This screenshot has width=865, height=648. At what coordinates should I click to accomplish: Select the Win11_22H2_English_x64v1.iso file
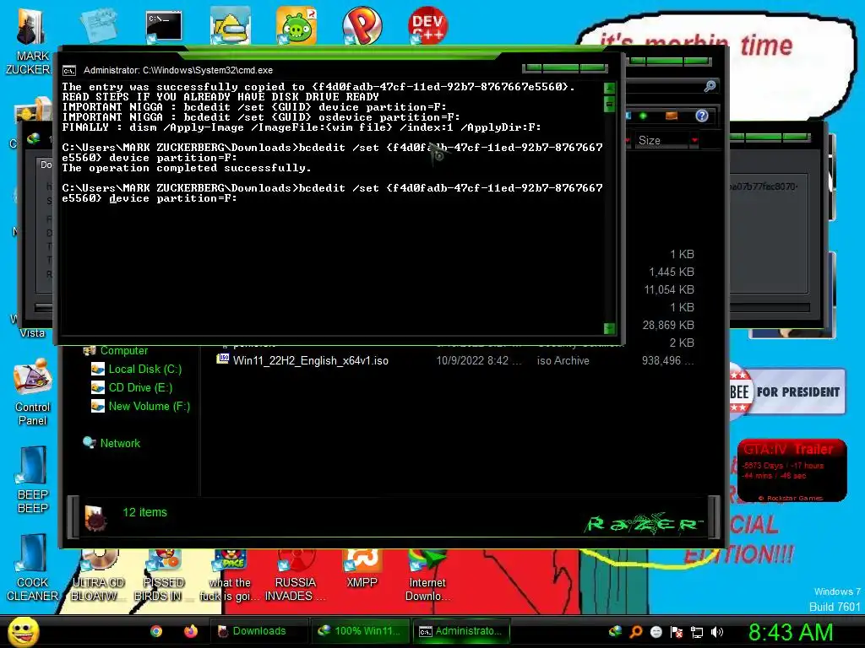[x=311, y=360]
